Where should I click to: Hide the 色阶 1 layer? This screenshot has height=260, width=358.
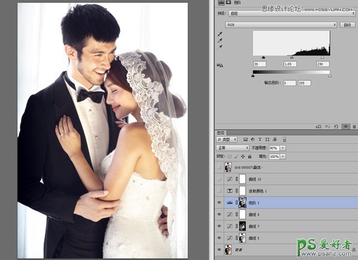point(220,203)
